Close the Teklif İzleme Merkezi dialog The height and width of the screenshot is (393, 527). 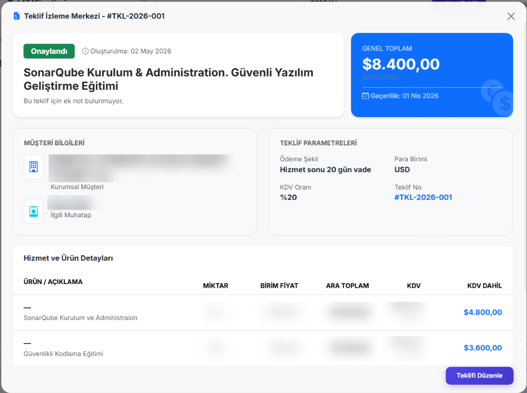511,16
